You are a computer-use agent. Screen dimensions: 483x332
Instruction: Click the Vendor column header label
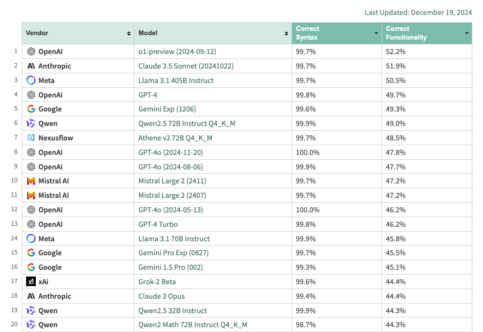click(37, 33)
